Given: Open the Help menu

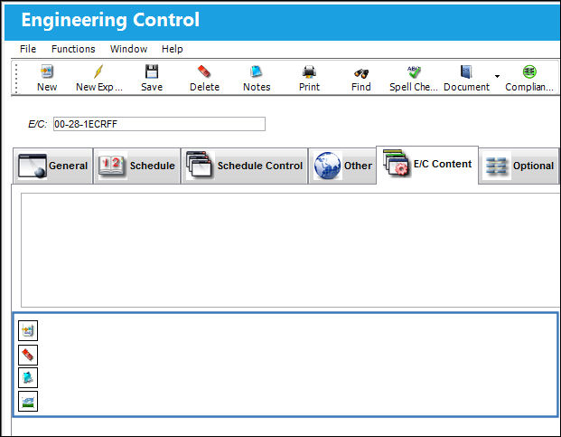Looking at the screenshot, I should coord(172,49).
